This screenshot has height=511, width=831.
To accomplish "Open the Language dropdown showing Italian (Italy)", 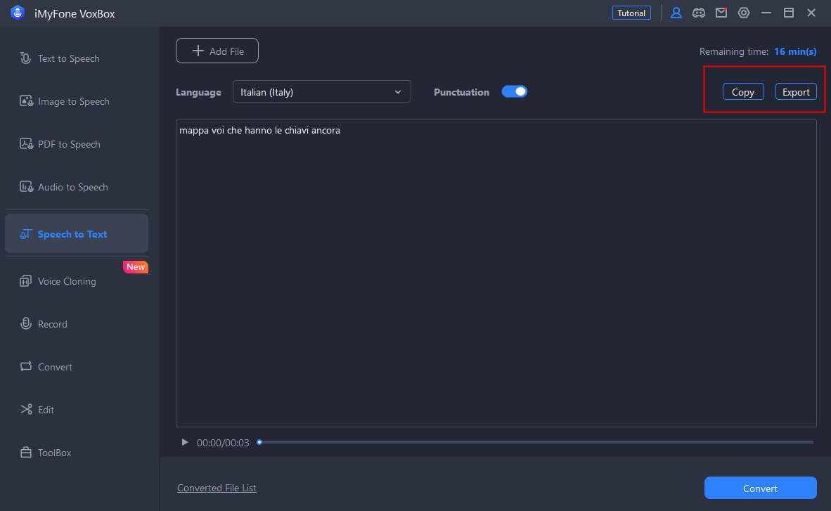I will tap(322, 91).
